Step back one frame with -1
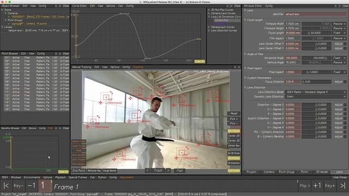Viewport: 349px width, 196px height. [32, 186]
